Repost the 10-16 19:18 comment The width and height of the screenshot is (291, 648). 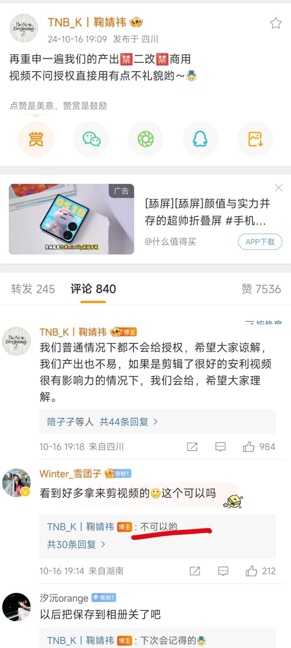point(192,447)
